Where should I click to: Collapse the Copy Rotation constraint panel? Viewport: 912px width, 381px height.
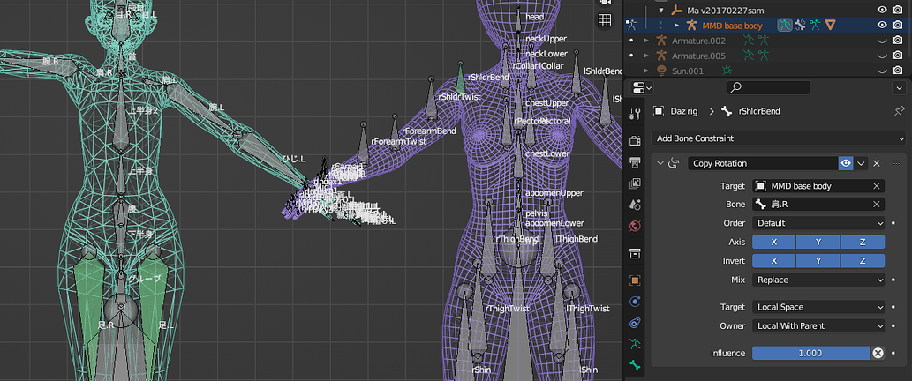660,164
